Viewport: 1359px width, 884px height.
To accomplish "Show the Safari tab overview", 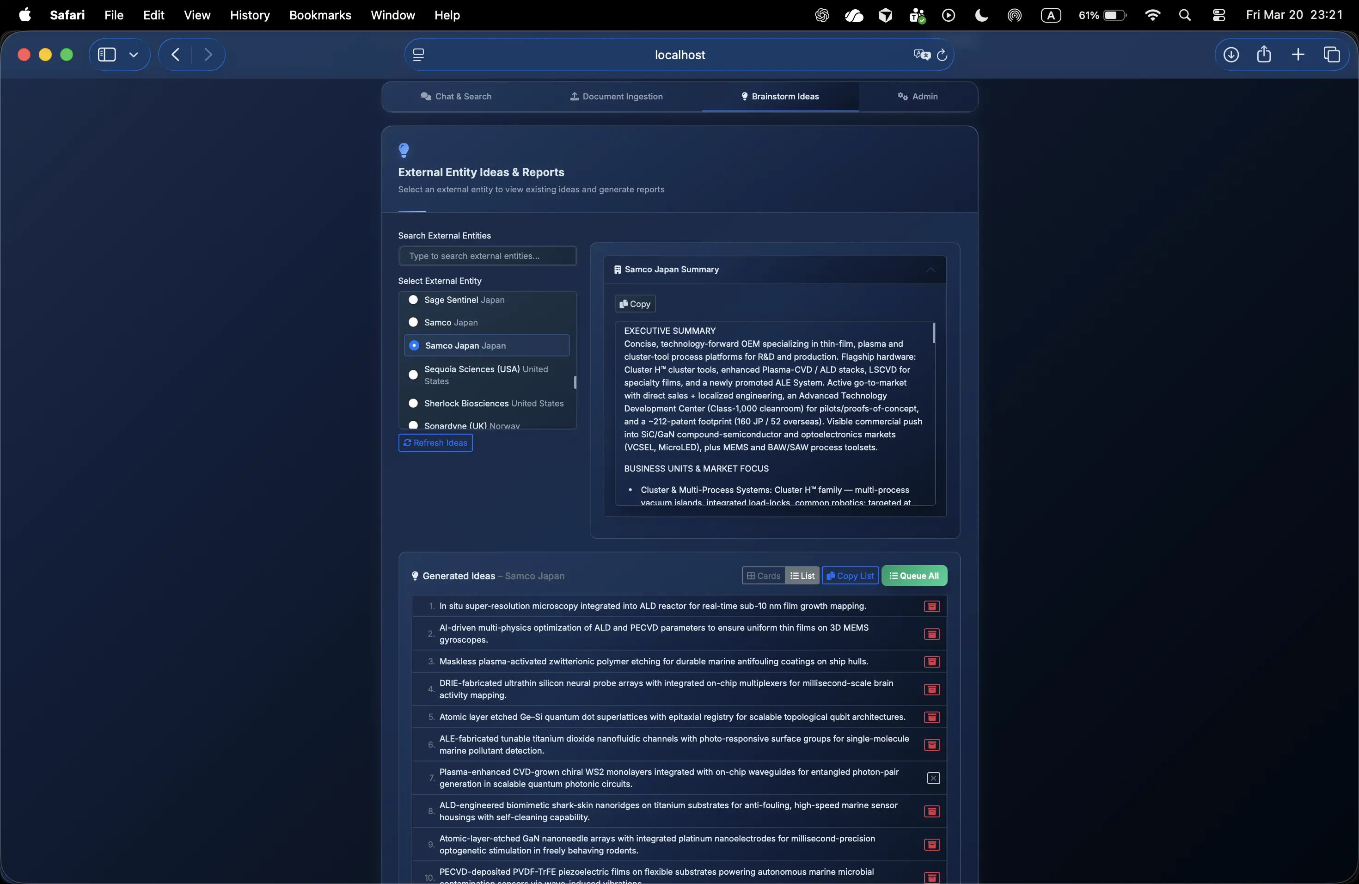I will pos(1332,55).
